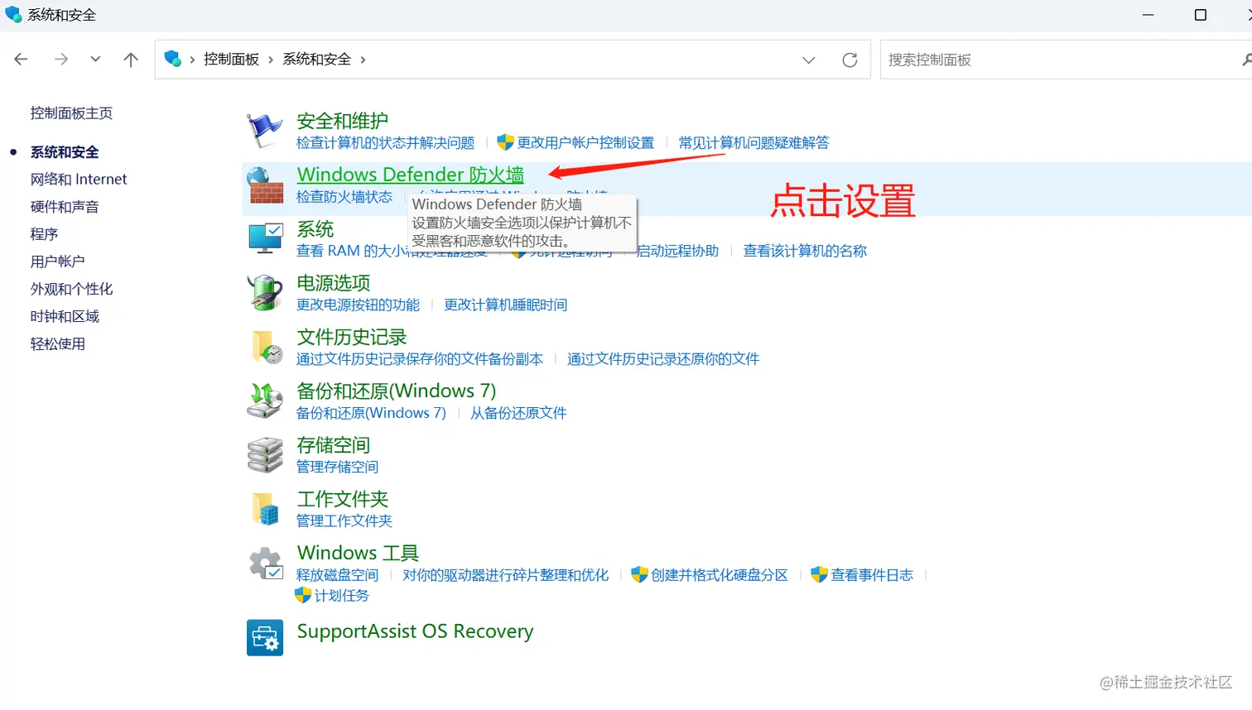Click the 管理存储空间 link
Viewport: 1252px width, 710px height.
337,467
